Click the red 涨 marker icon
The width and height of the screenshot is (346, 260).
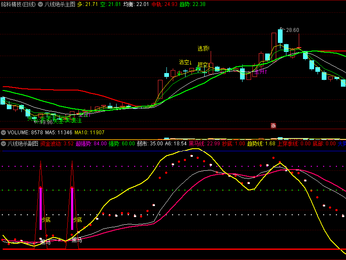[x=273, y=126]
